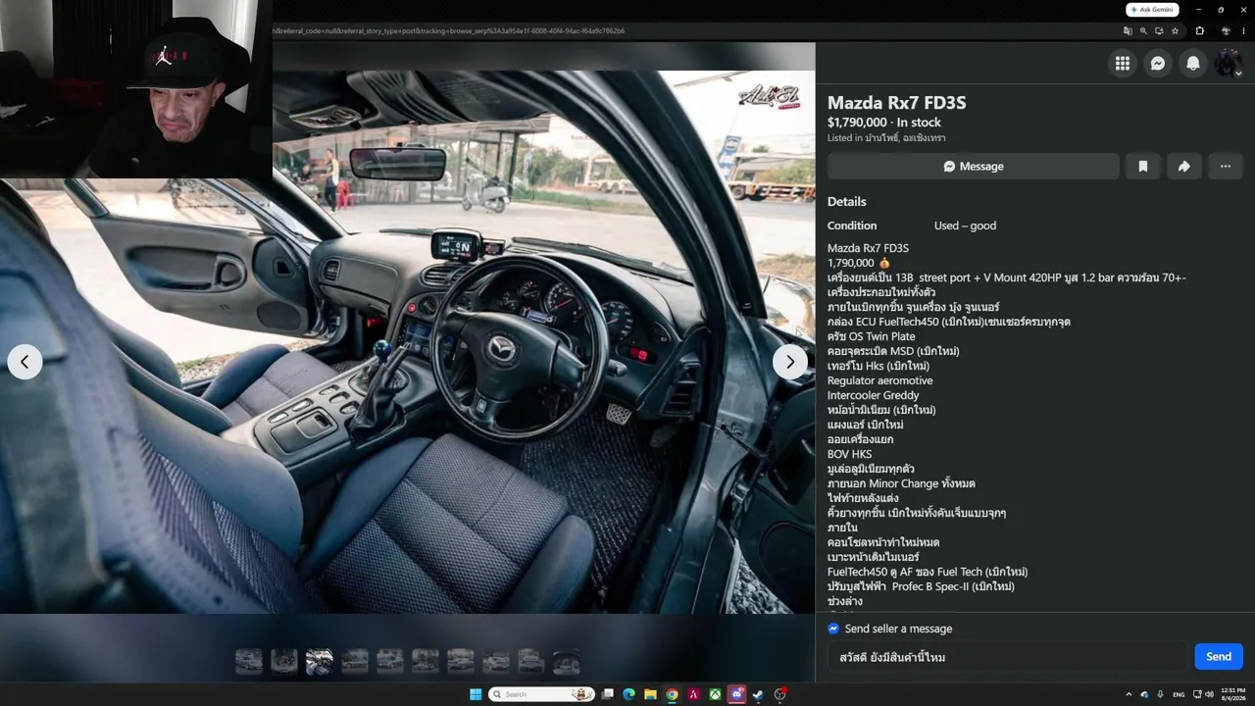Send the message to the seller
This screenshot has width=1255, height=706.
[1219, 657]
